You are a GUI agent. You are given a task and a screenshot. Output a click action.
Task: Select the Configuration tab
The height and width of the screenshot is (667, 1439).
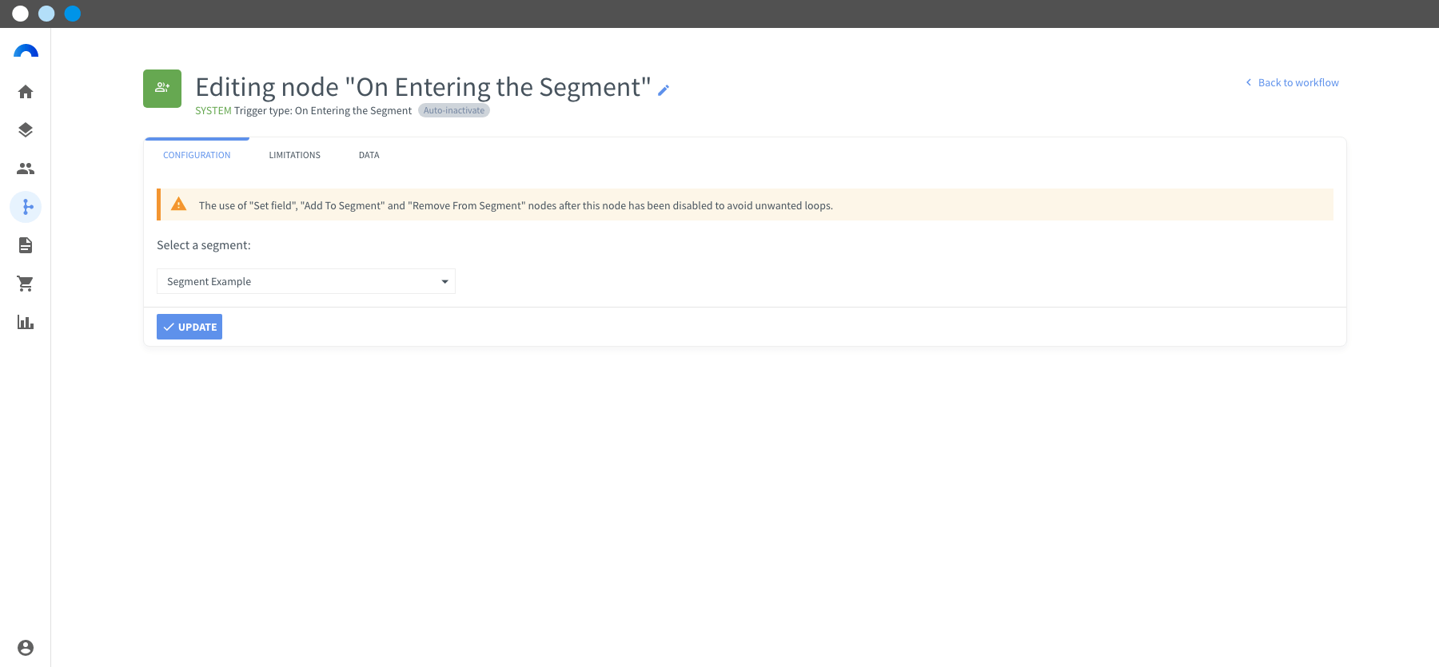(197, 155)
